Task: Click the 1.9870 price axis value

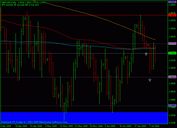Action: [x=172, y=37]
